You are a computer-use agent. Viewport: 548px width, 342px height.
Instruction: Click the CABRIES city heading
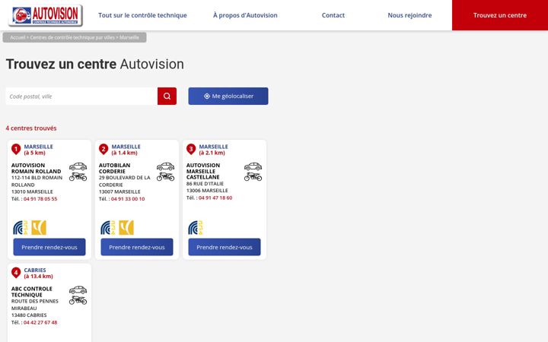(35, 270)
